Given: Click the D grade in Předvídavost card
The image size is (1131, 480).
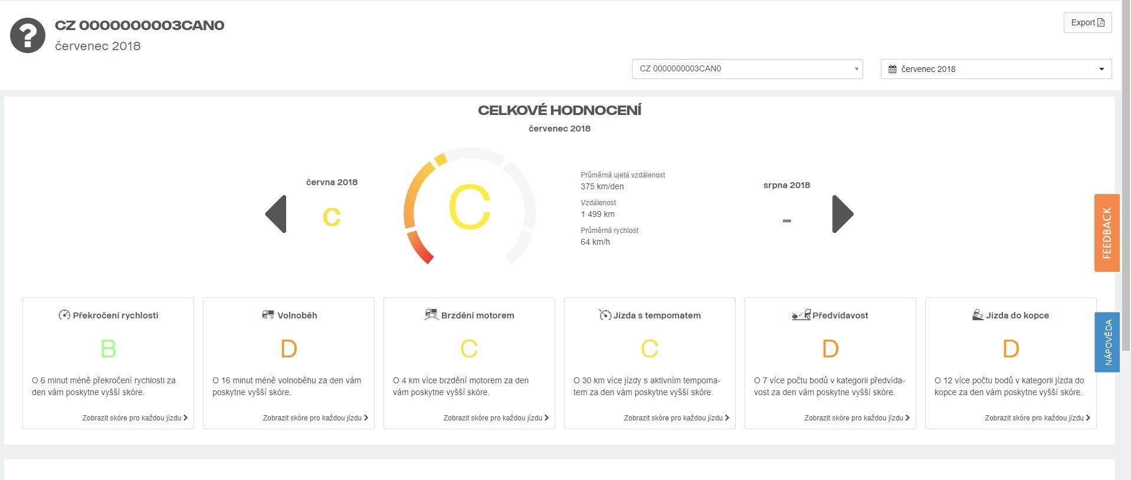Looking at the screenshot, I should 830,349.
